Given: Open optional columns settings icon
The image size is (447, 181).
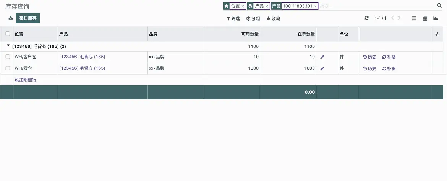Looking at the screenshot, I should [x=437, y=34].
